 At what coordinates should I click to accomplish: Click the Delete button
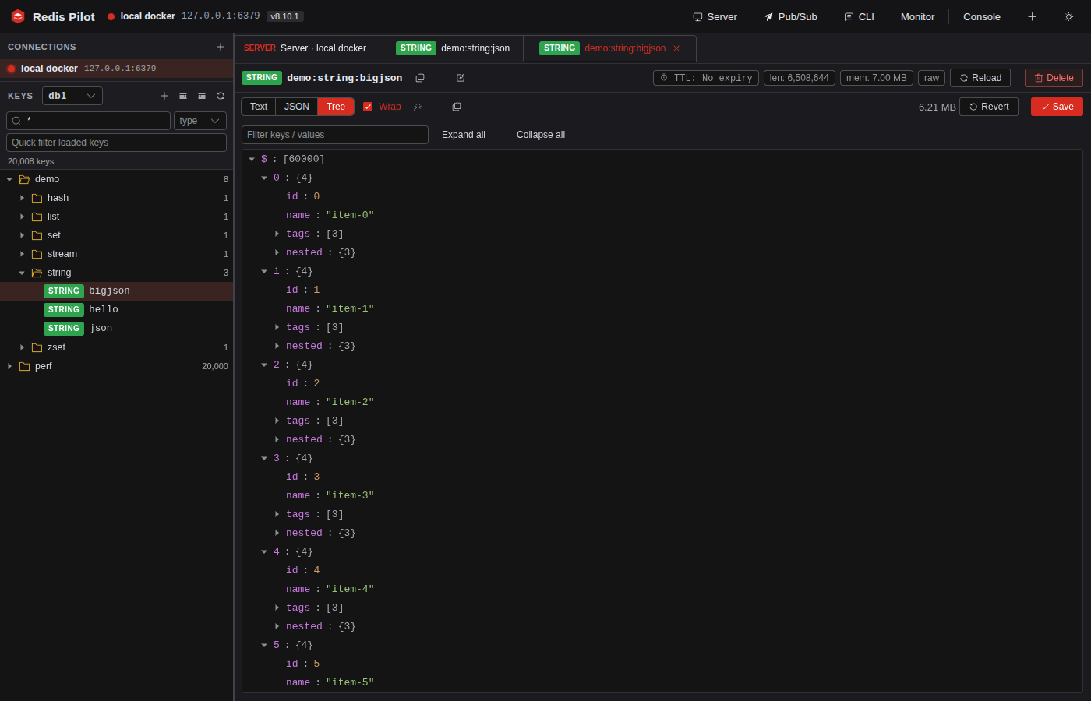(1054, 78)
